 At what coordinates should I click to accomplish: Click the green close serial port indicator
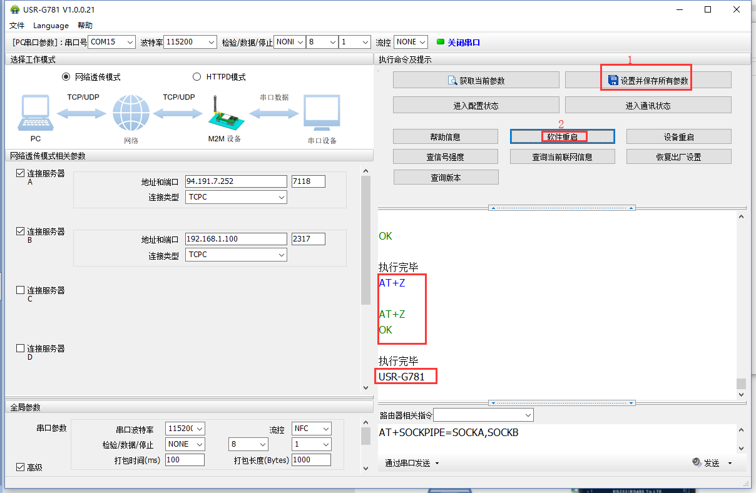[x=440, y=42]
